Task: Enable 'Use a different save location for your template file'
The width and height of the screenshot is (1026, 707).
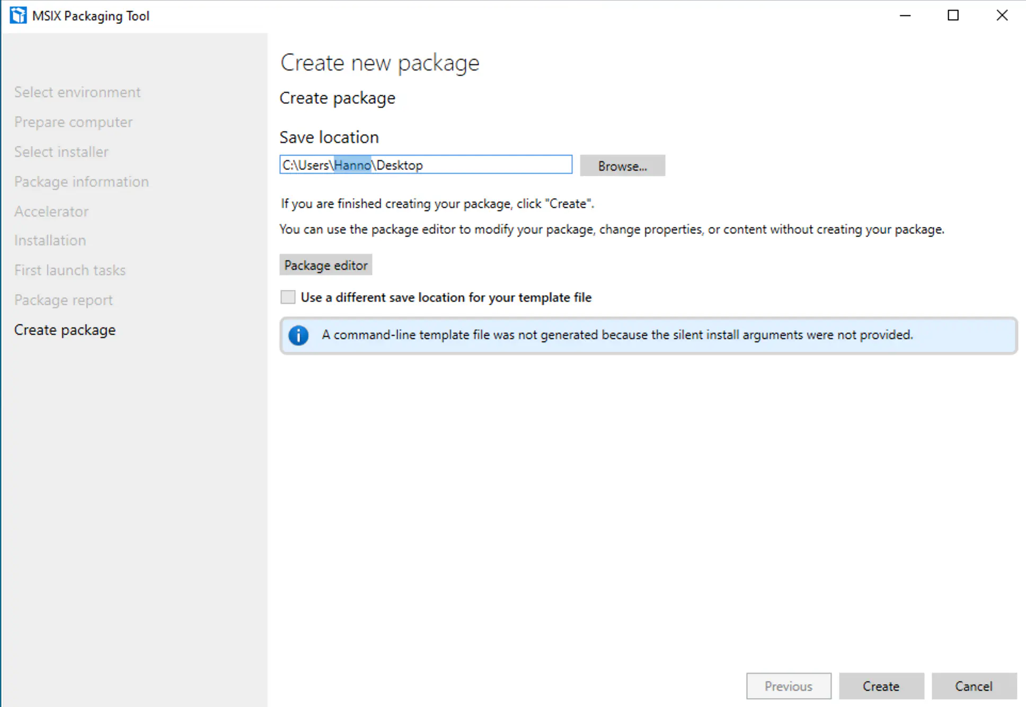Action: click(x=288, y=297)
